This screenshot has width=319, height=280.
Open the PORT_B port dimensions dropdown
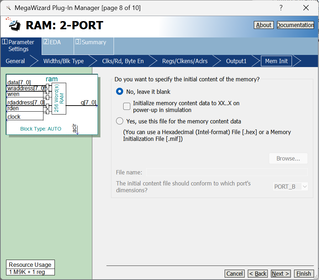(x=290, y=187)
